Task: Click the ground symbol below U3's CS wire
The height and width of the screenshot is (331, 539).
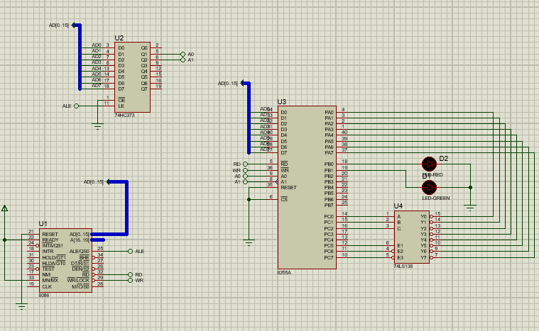Action: tap(249, 243)
